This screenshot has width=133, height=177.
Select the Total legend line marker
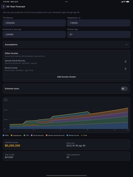82,135
